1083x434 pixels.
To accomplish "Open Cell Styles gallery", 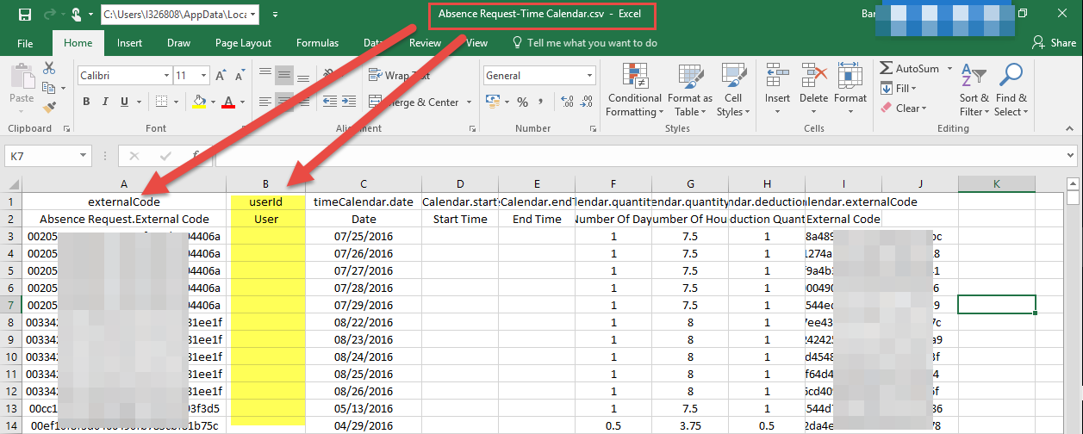I will click(733, 90).
